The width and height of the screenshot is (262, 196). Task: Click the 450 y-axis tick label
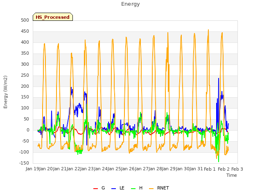pyautogui.click(x=25, y=31)
